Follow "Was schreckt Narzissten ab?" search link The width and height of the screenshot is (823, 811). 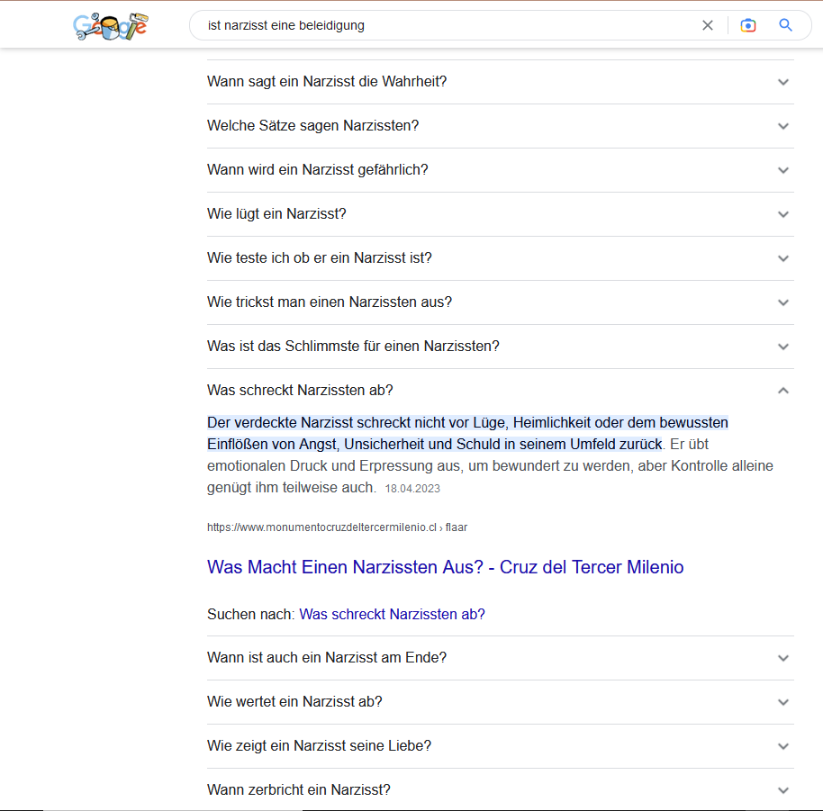point(392,615)
